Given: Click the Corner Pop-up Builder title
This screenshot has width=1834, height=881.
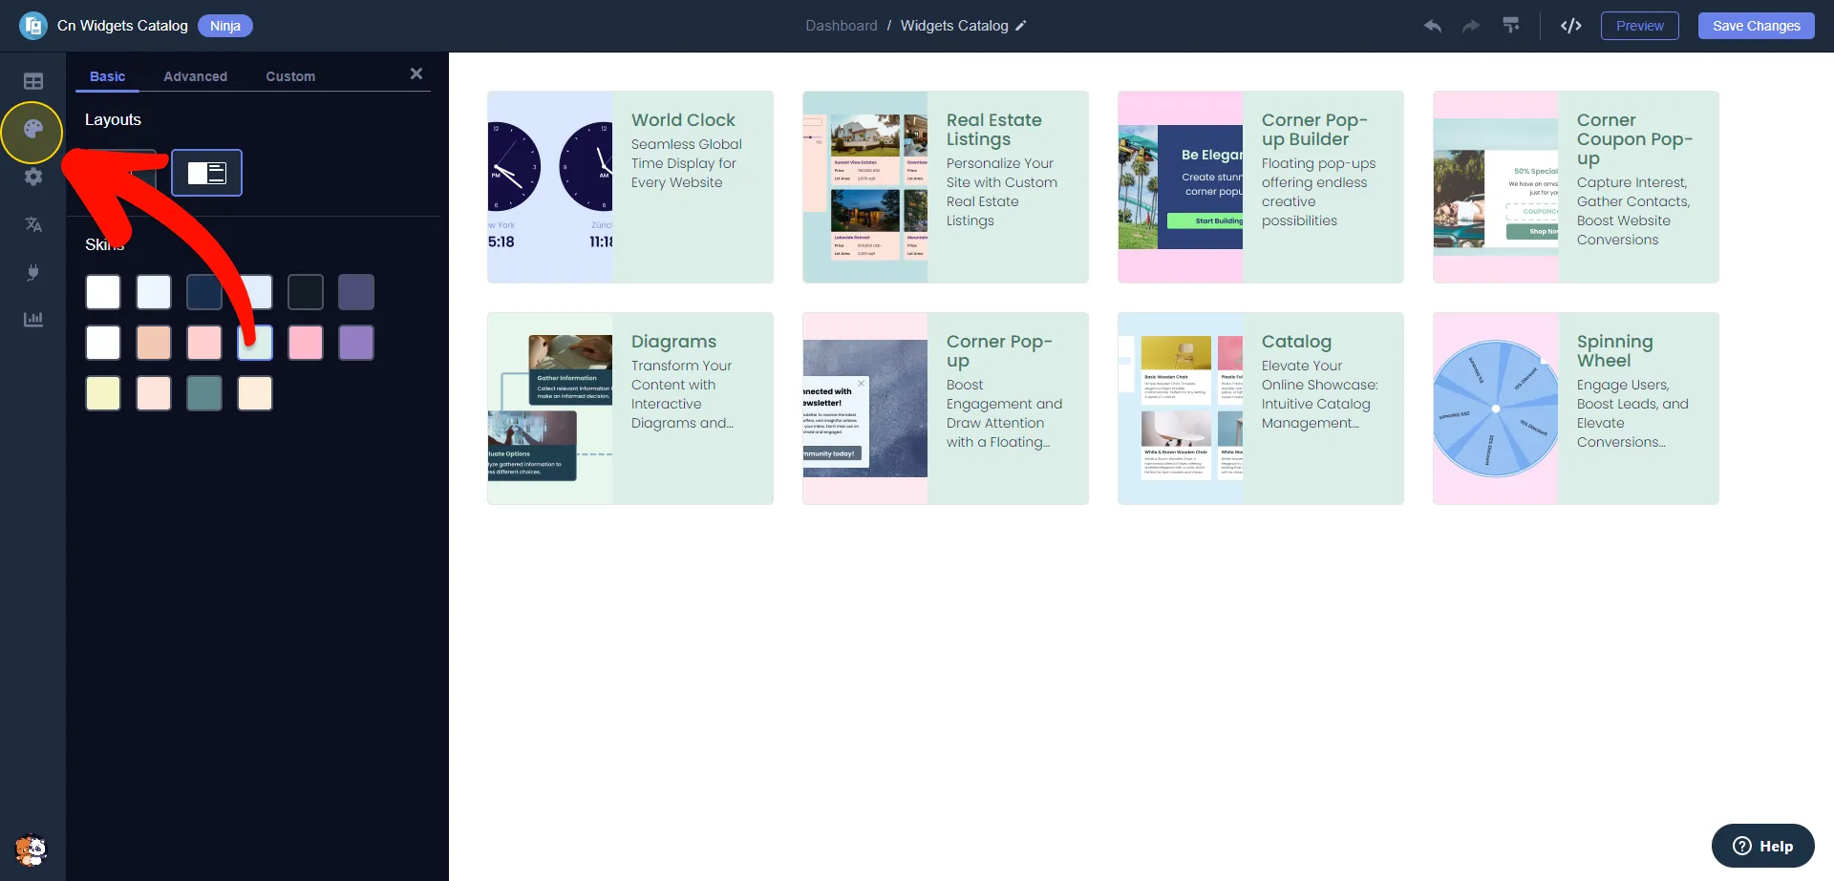Looking at the screenshot, I should (x=1314, y=130).
